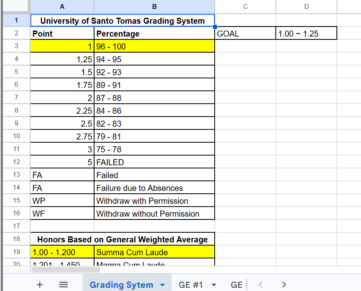Select the 'Failure due to Absences' cell
The width and height of the screenshot is (361, 291).
[154, 188]
